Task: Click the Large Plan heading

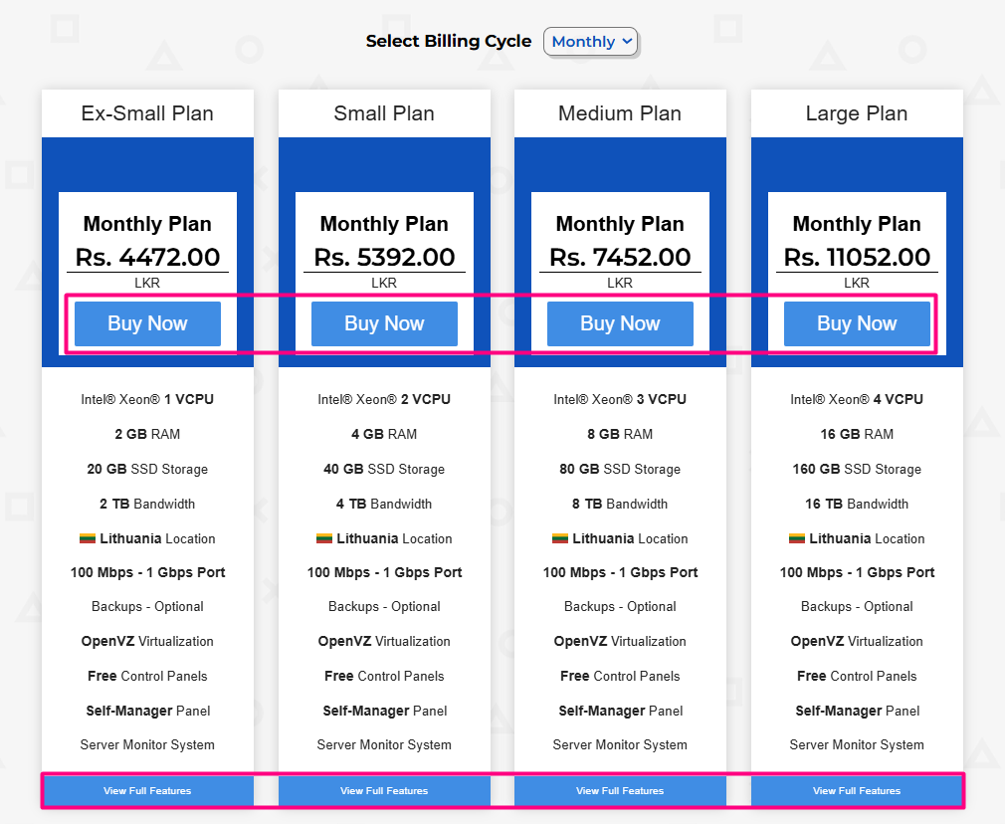Action: tap(857, 113)
